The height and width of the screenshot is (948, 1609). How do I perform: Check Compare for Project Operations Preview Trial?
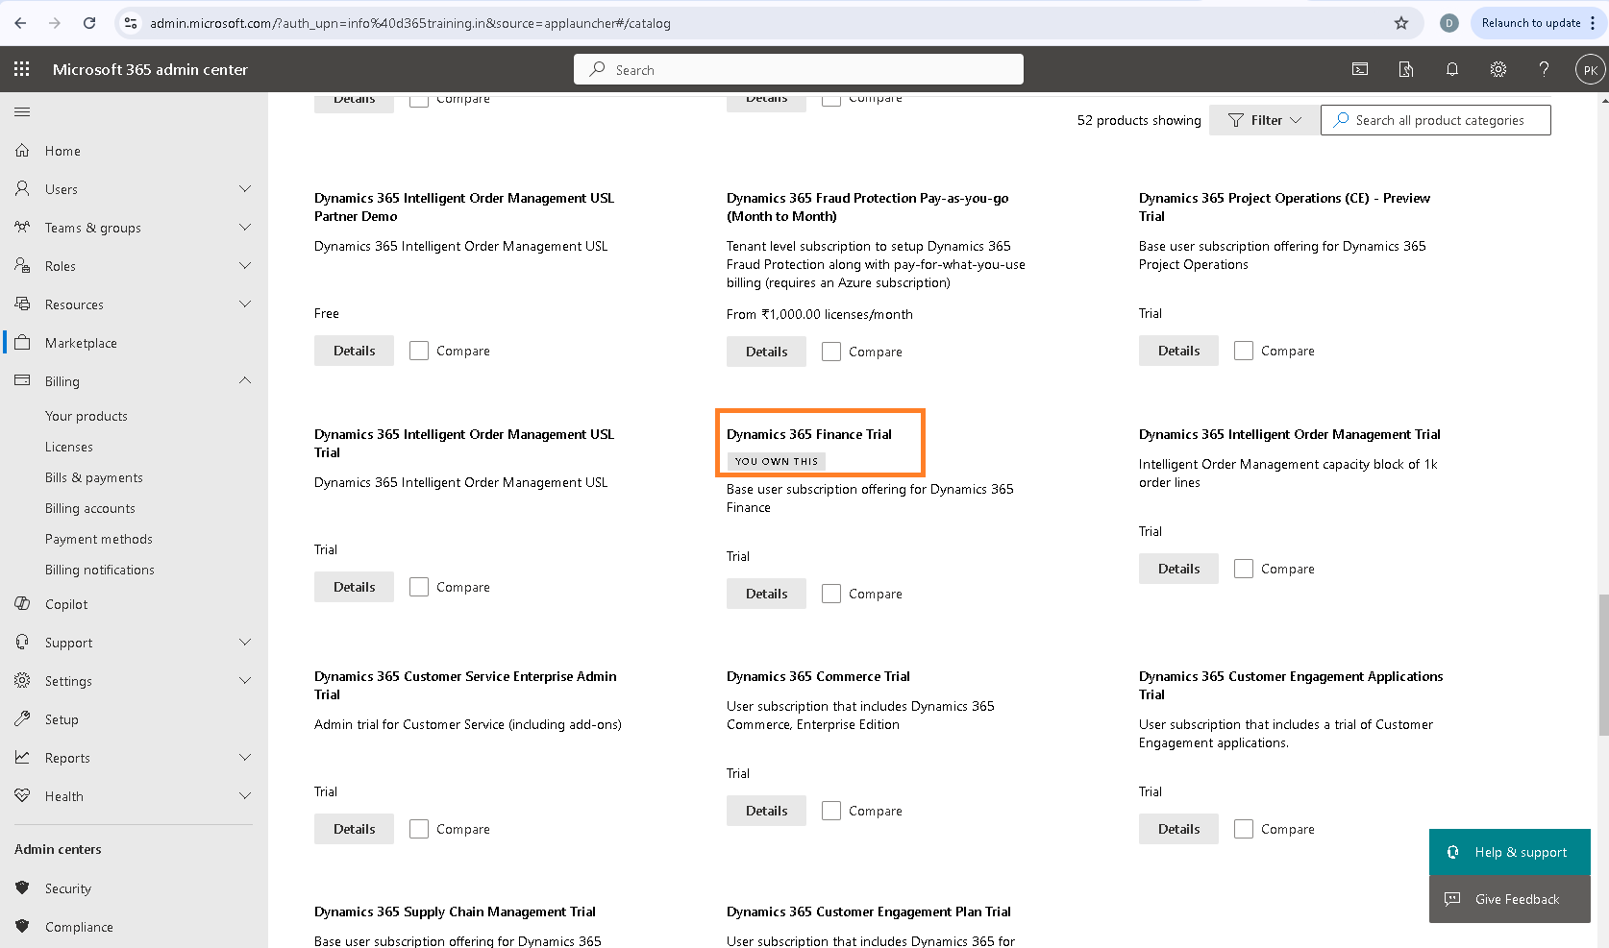1244,351
